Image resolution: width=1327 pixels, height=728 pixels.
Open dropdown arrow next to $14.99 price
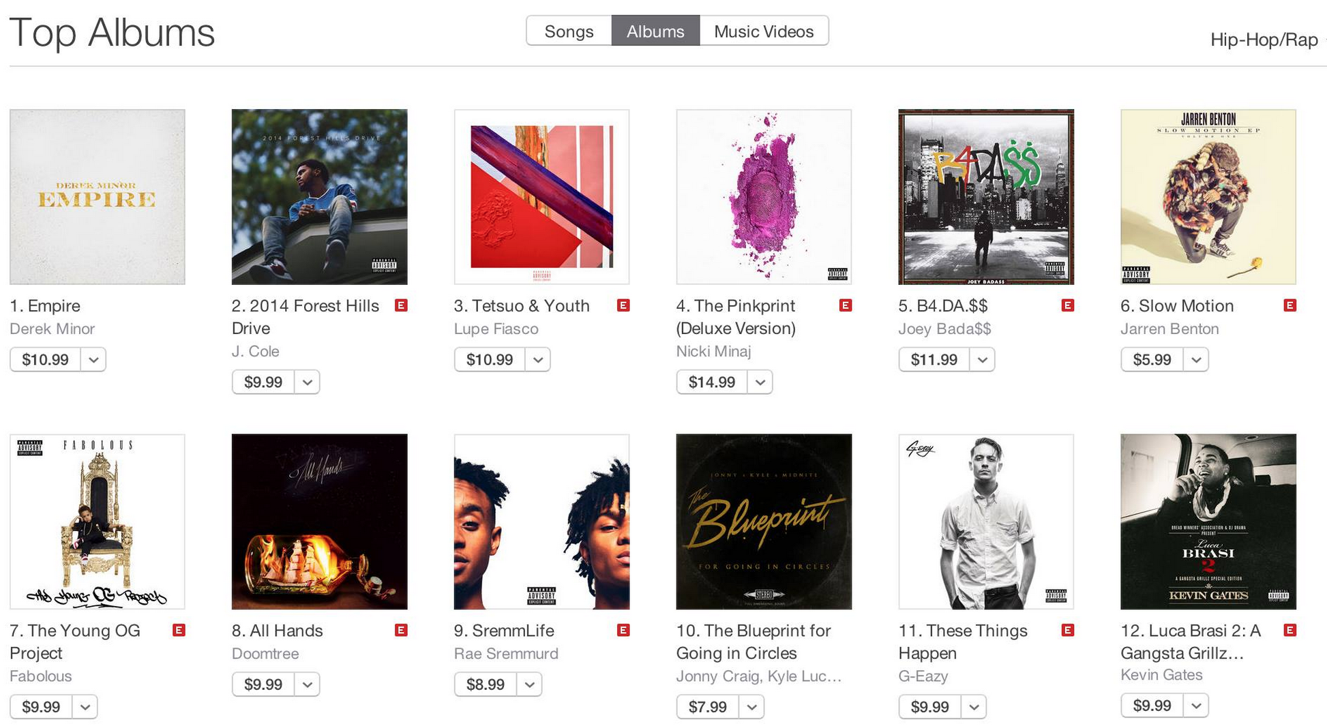[760, 382]
